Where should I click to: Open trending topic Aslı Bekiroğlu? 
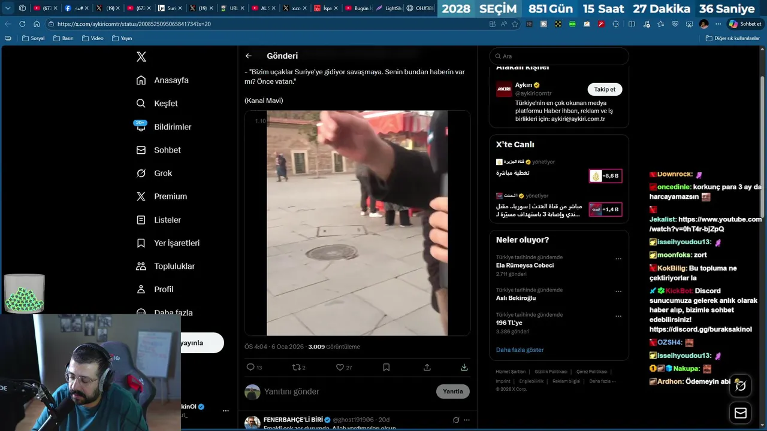(516, 298)
